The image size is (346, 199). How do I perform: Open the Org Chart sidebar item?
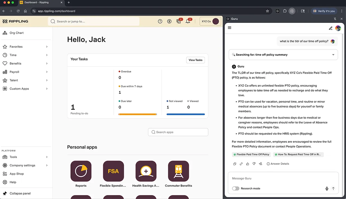click(x=17, y=33)
